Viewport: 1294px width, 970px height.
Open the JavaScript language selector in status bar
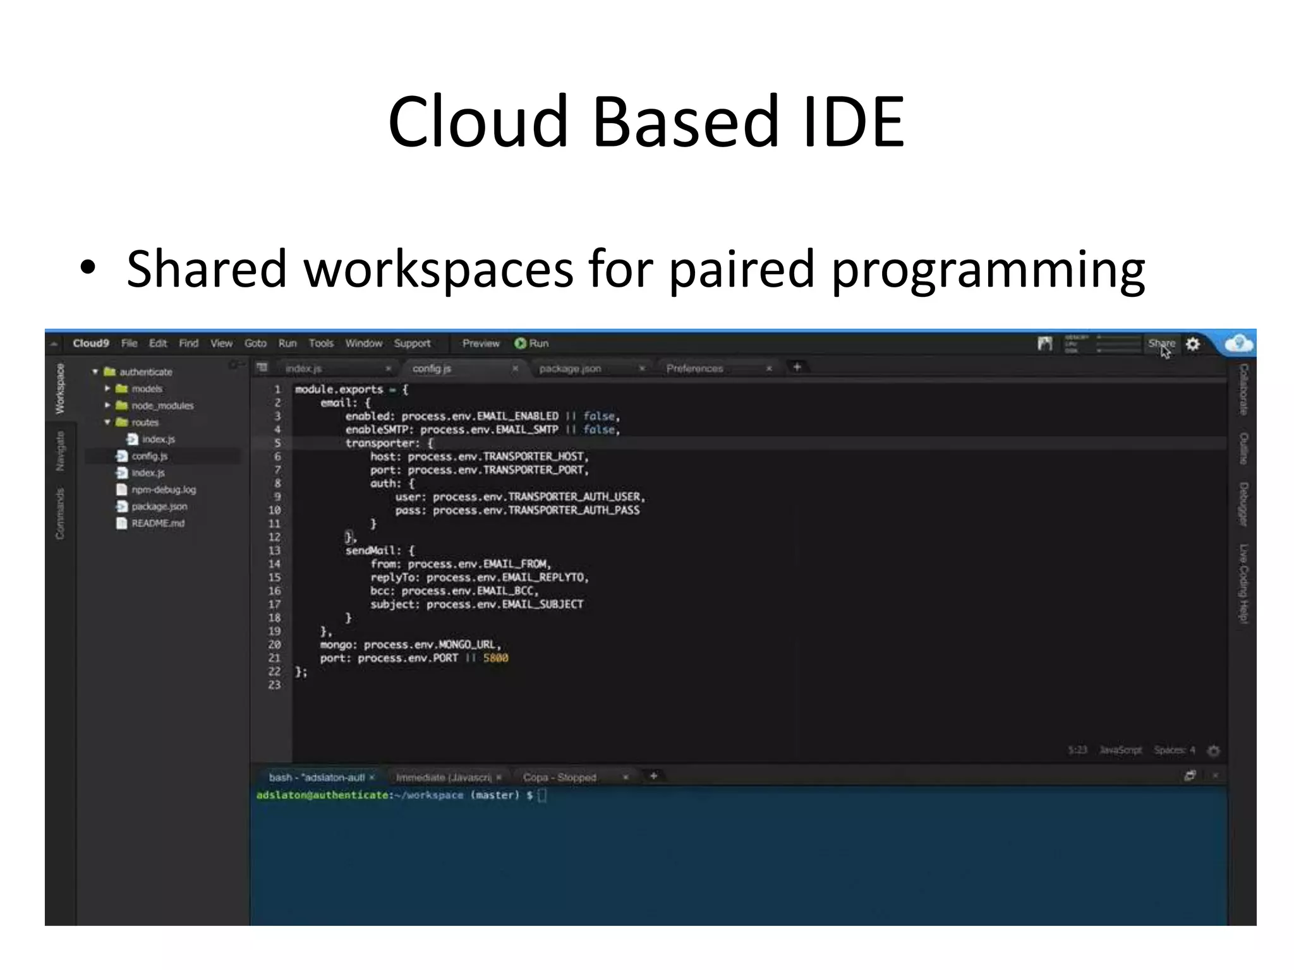pos(1120,750)
